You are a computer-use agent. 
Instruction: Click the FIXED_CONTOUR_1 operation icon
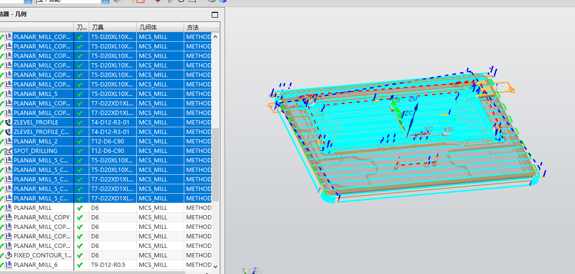coord(9,255)
